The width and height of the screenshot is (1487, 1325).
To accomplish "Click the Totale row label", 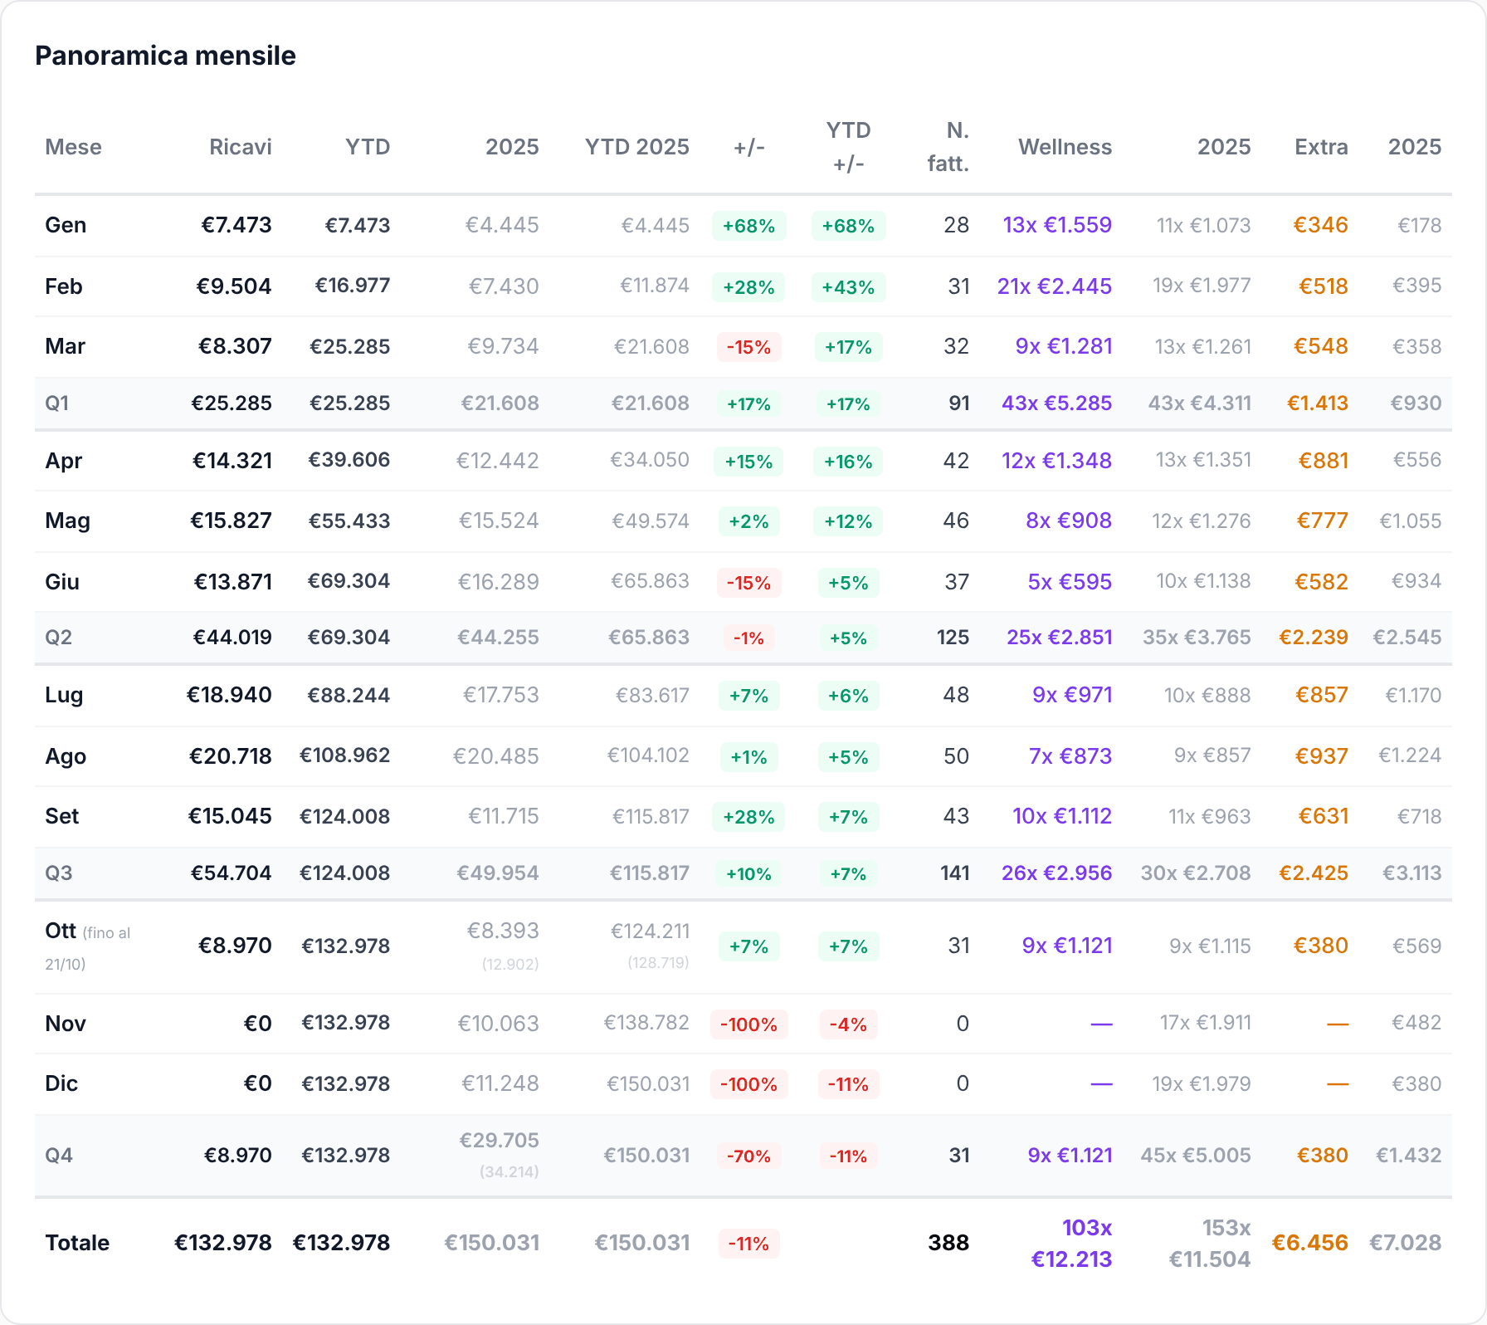I will click(x=77, y=1243).
